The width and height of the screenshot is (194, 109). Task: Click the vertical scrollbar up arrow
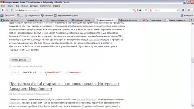click(193, 24)
